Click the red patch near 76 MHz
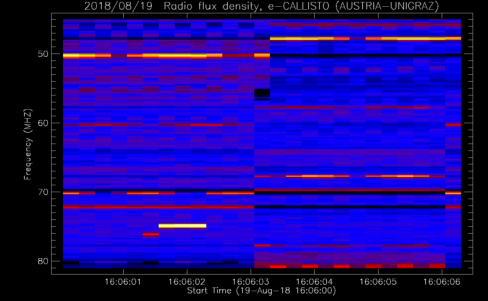The height and width of the screenshot is (301, 488). click(x=151, y=234)
